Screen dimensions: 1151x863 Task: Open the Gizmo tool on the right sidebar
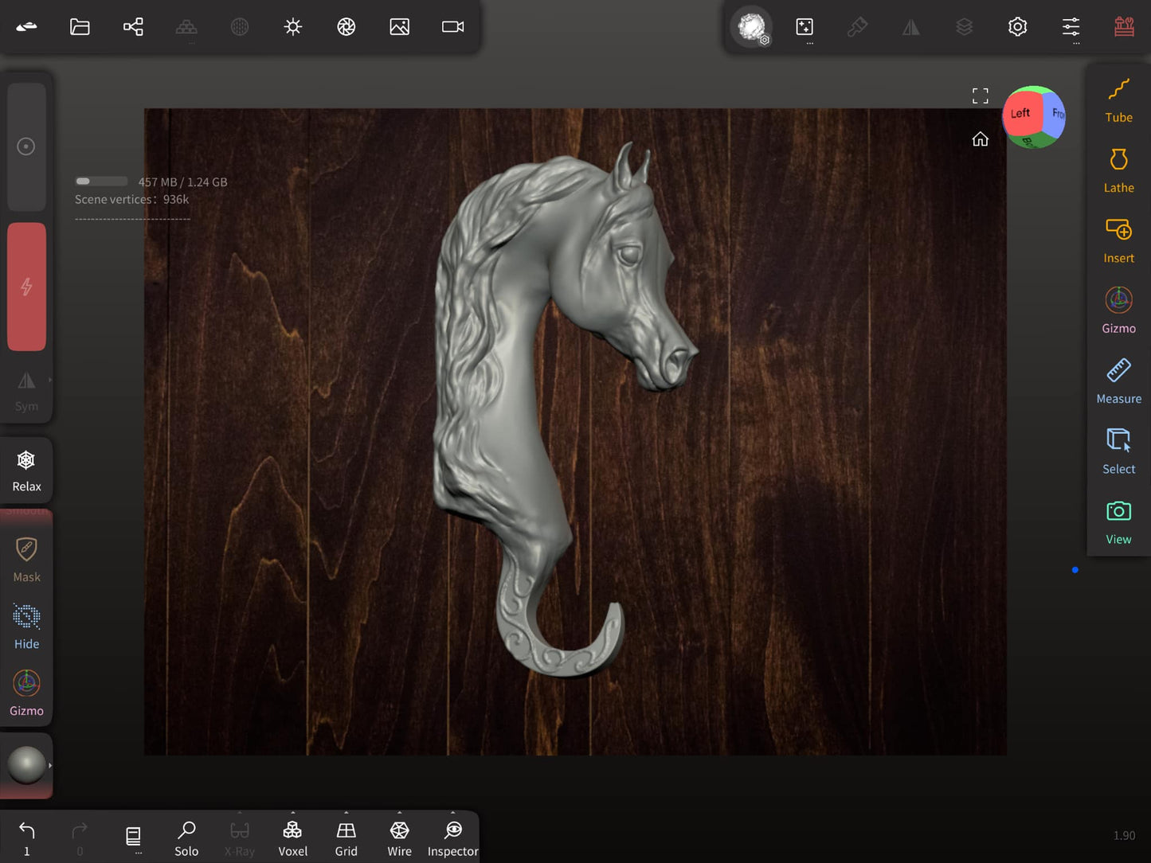coord(1118,308)
